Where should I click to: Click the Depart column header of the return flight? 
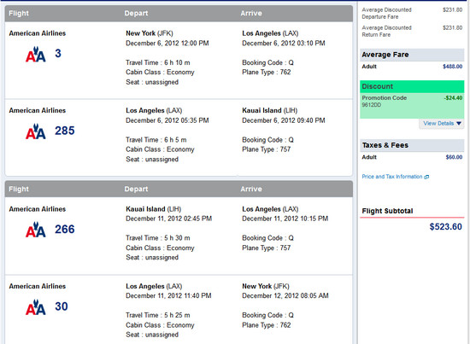click(136, 189)
